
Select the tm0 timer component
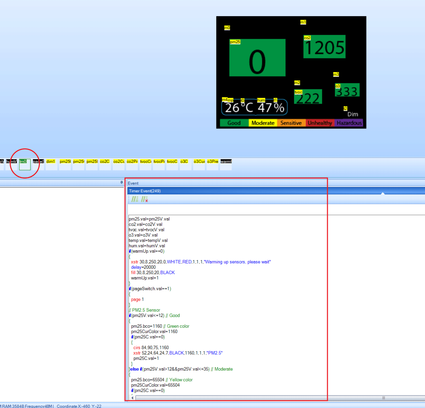pyautogui.click(x=24, y=164)
